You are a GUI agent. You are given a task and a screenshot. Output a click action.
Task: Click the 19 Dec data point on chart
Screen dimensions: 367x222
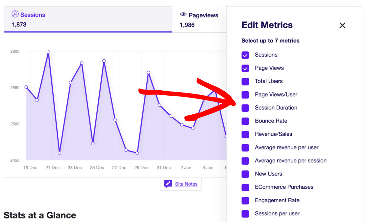click(x=26, y=87)
